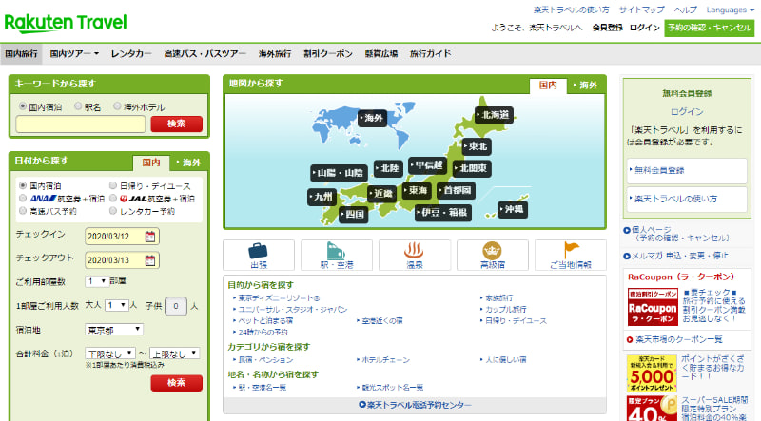Open 高速バス・バスツアー navigation item
The height and width of the screenshot is (421, 761).
[x=205, y=54]
